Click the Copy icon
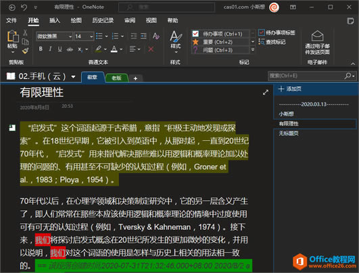 [25, 42]
